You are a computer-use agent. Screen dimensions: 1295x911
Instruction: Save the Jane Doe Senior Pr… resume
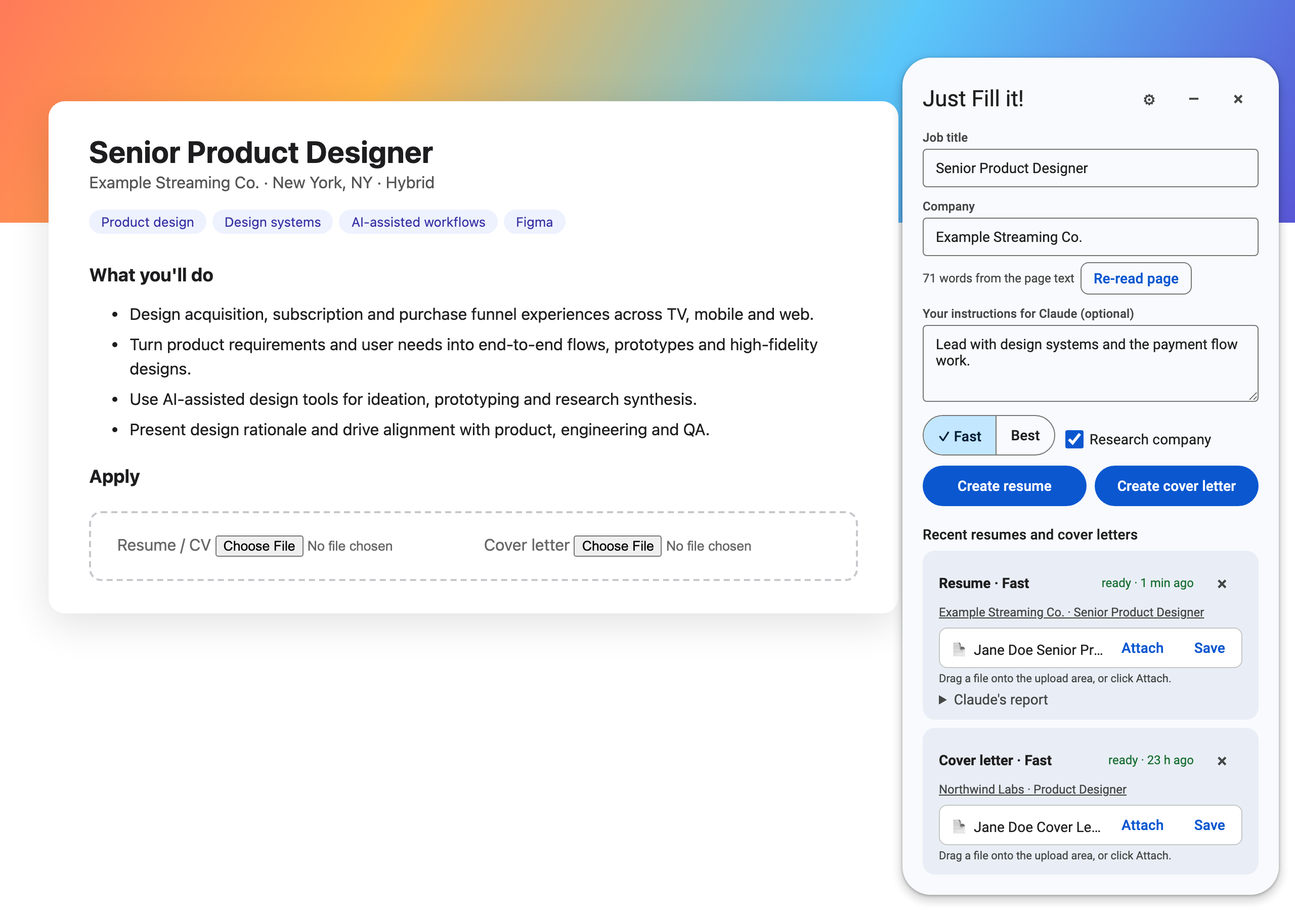tap(1210, 648)
